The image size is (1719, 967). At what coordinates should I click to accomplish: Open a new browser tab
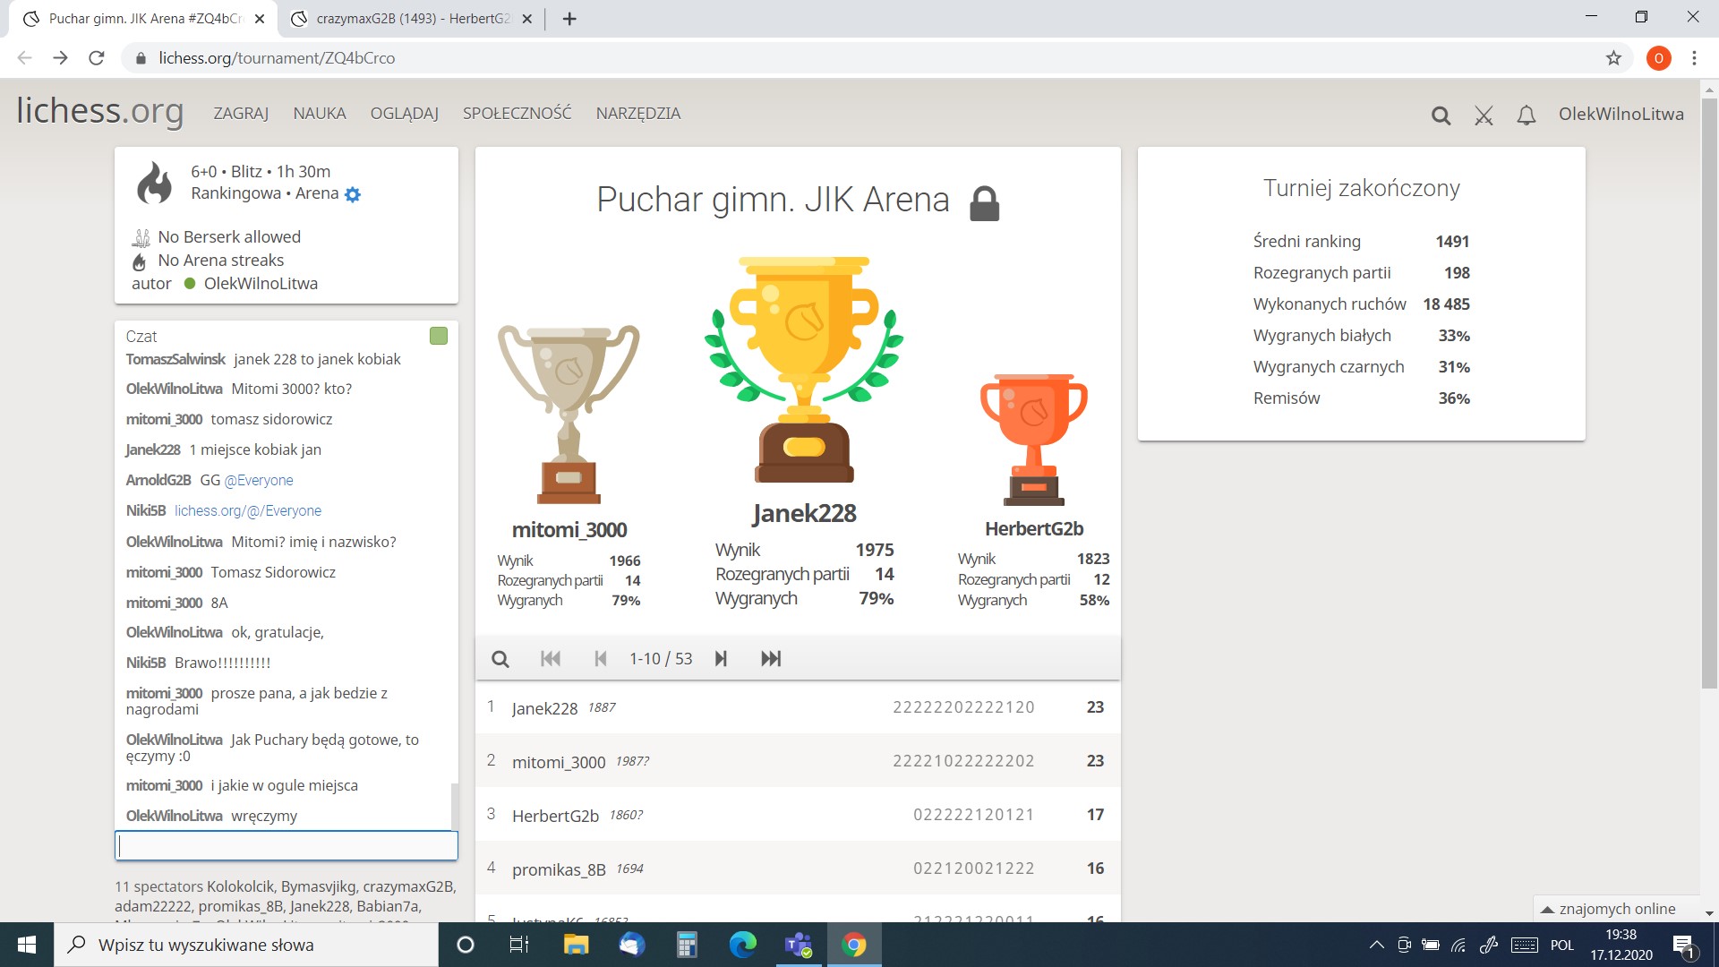point(569,19)
